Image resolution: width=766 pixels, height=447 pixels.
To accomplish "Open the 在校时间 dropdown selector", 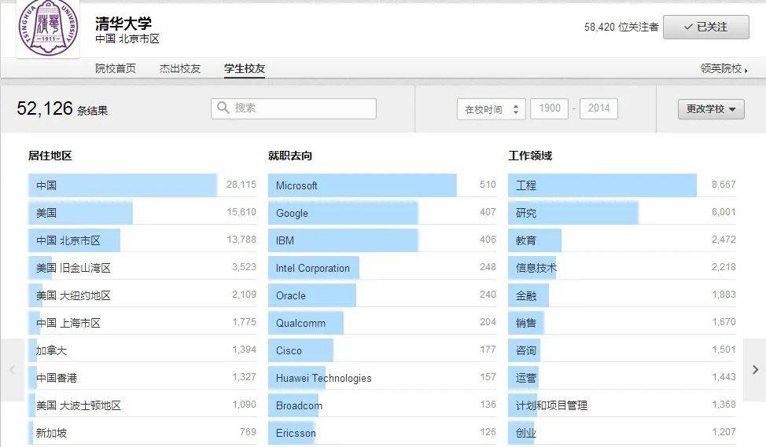I will tap(491, 109).
